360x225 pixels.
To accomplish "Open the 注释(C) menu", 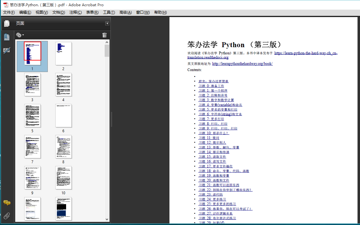I will [75, 12].
